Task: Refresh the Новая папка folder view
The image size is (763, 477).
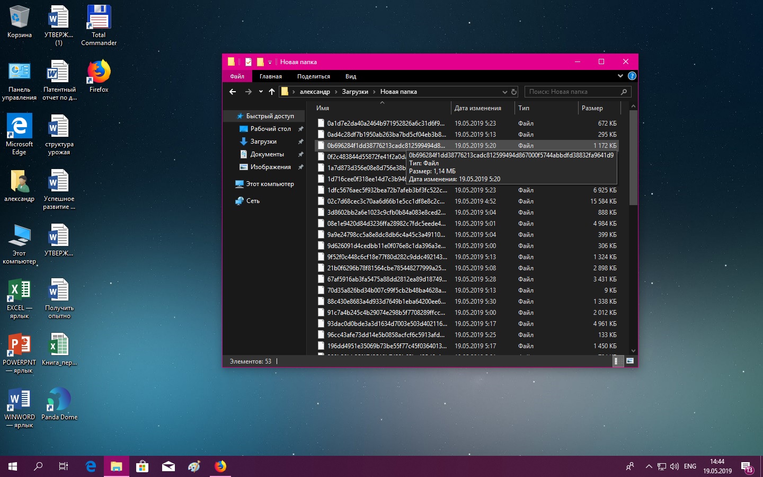Action: click(513, 92)
